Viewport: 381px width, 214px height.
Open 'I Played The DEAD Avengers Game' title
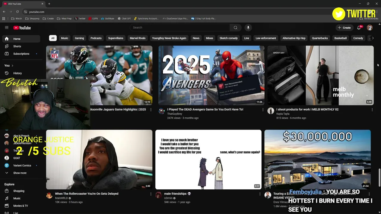click(x=205, y=109)
